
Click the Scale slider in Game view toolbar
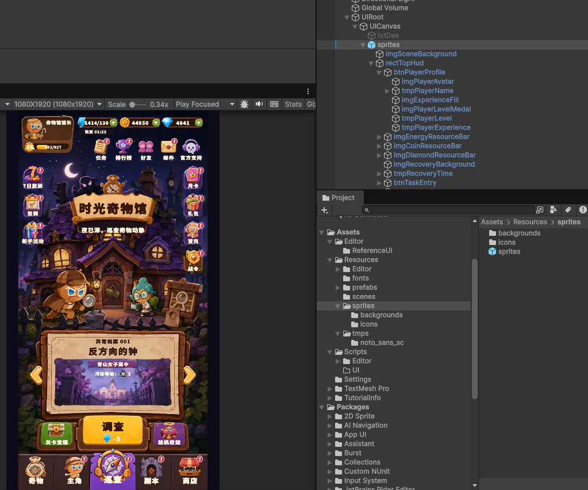137,105
